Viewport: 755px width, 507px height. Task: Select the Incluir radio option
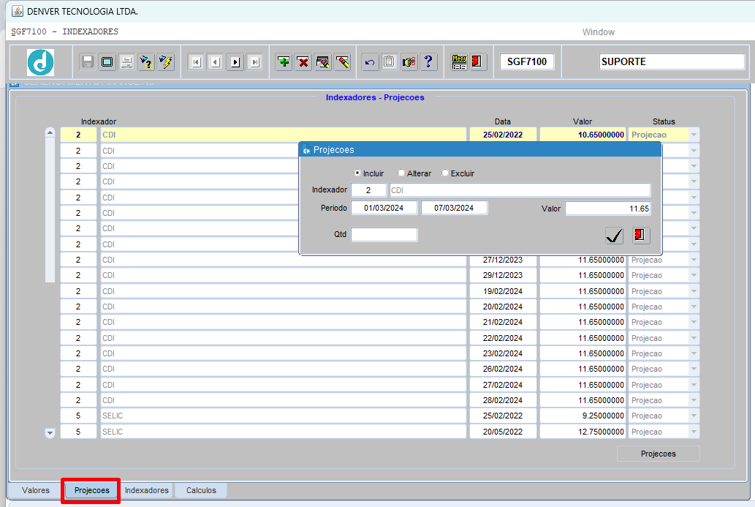[357, 173]
